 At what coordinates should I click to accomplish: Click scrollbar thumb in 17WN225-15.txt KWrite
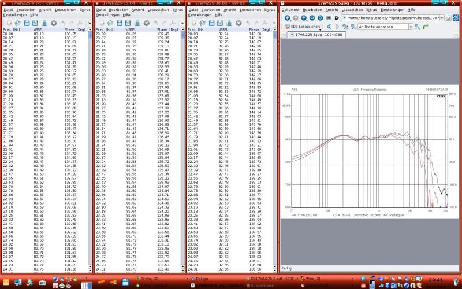pos(182,35)
